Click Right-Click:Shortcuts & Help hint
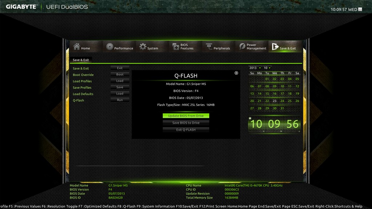The width and height of the screenshot is (372, 209). pyautogui.click(x=339, y=206)
